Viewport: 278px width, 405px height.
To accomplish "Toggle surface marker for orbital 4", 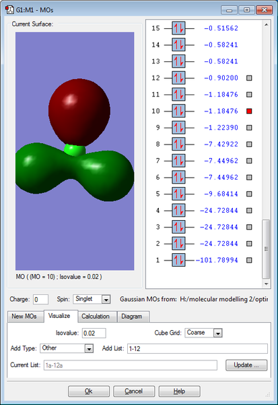I will [249, 211].
